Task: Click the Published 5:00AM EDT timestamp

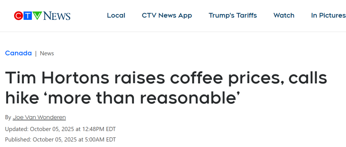Action: pyautogui.click(x=60, y=139)
